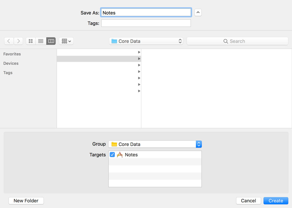This screenshot has width=292, height=208.
Task: Click the Create button
Action: coord(275,201)
